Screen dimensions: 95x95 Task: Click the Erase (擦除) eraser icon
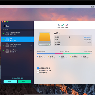tap(67, 25)
